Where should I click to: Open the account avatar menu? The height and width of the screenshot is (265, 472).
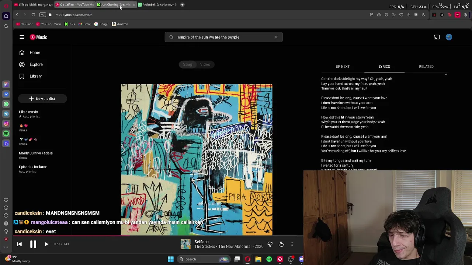click(x=449, y=37)
